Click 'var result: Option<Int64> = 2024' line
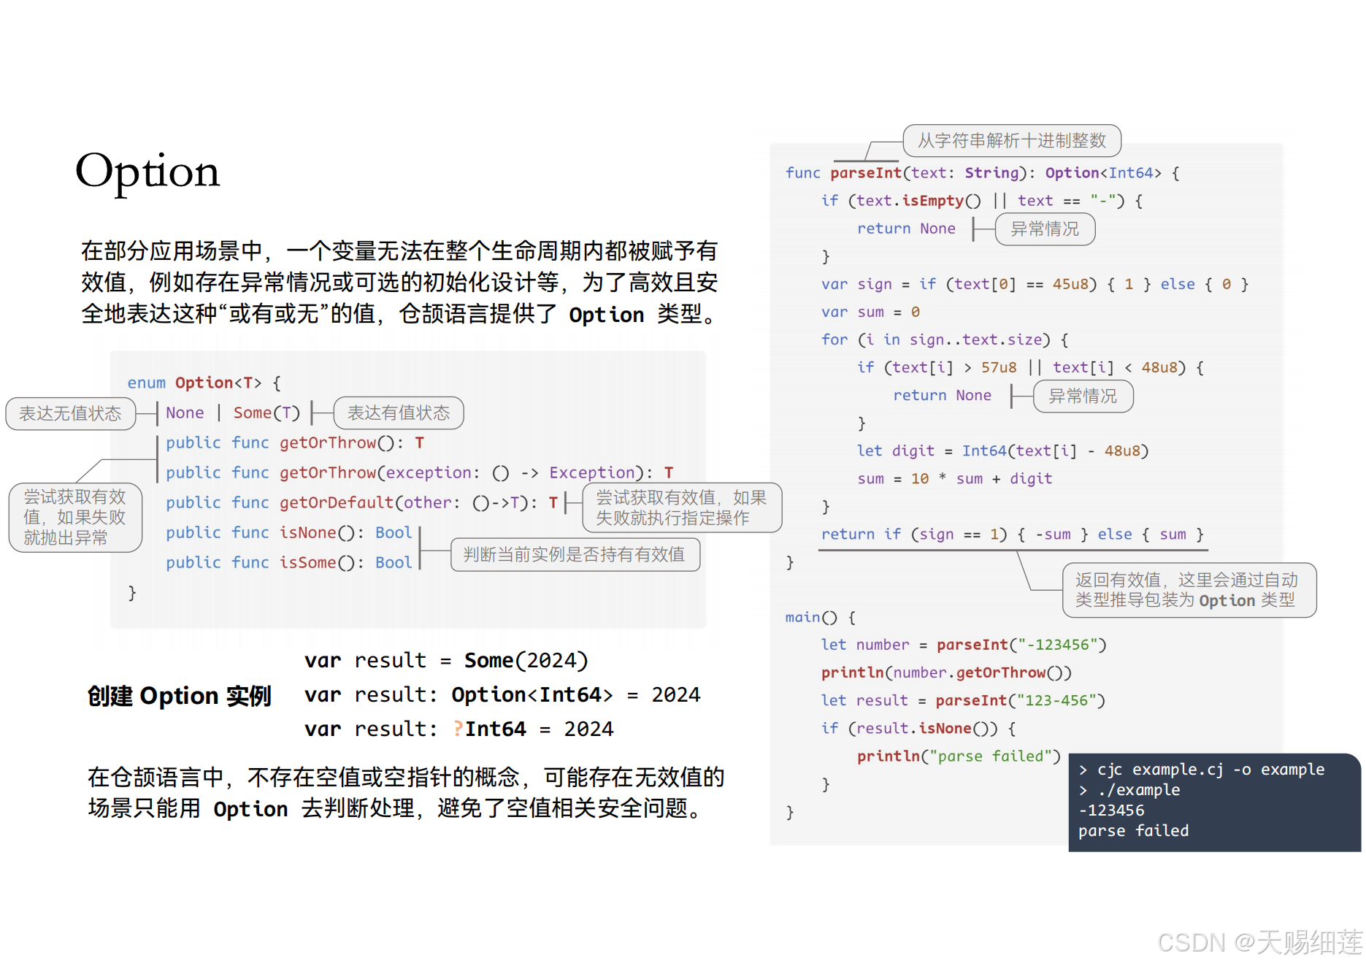This screenshot has height=966, width=1366. 502,694
